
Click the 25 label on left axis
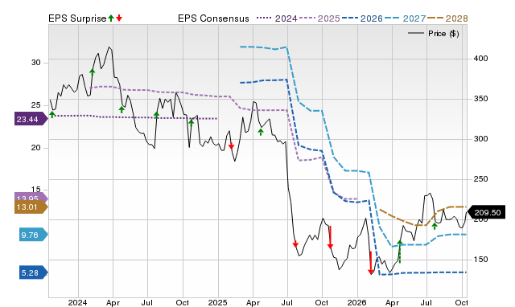click(x=35, y=105)
